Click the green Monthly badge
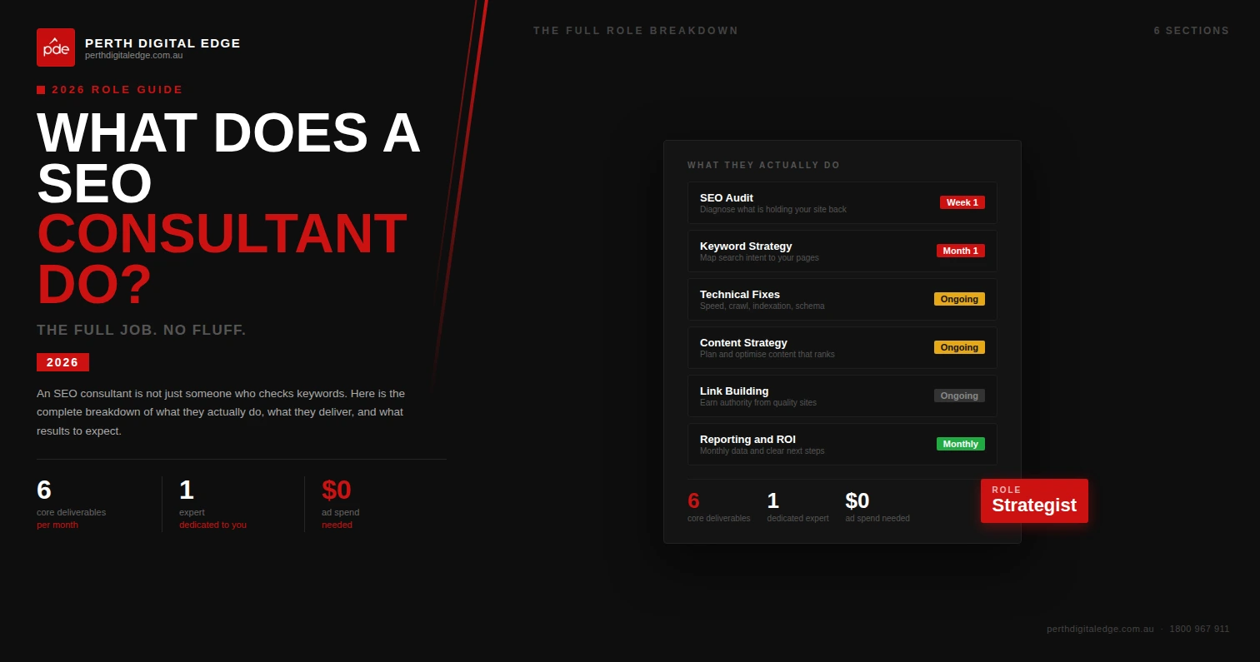 coord(960,444)
